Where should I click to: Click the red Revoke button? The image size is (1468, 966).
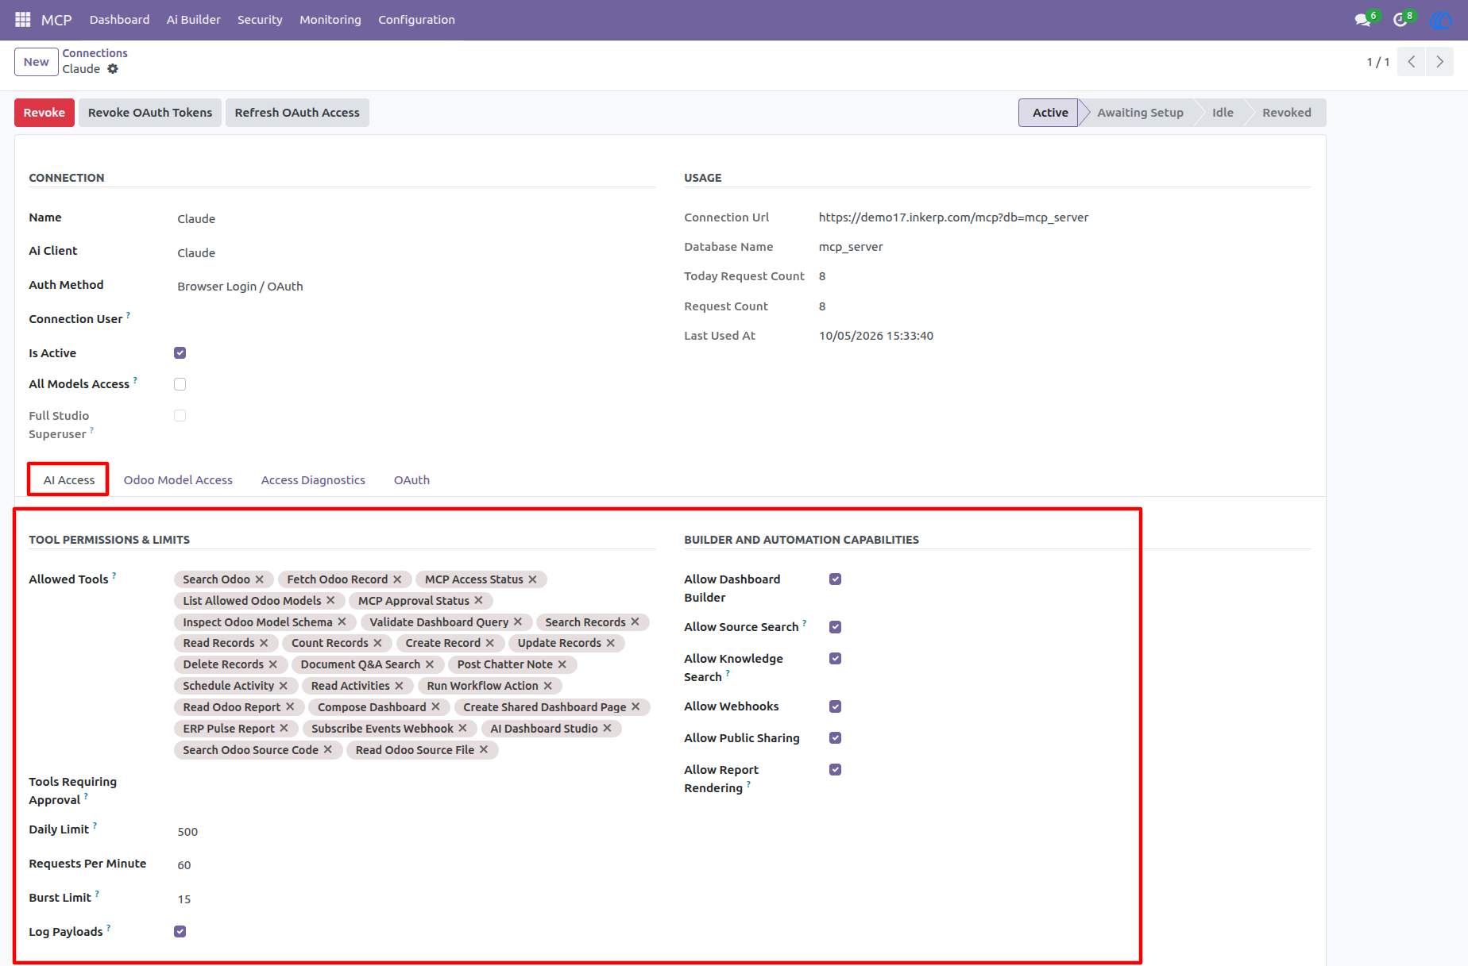(44, 113)
